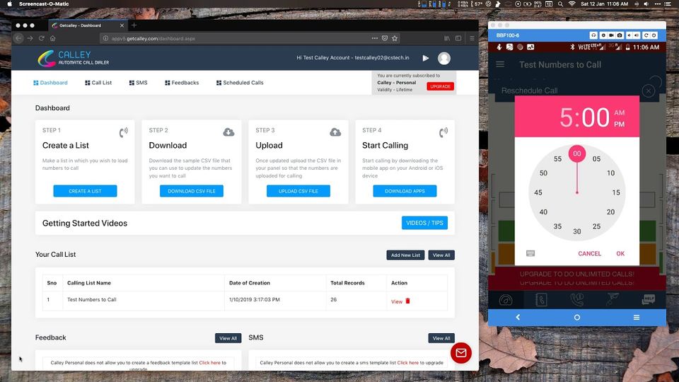Open the Feedbacks tab
The image size is (679, 382).
tap(182, 83)
